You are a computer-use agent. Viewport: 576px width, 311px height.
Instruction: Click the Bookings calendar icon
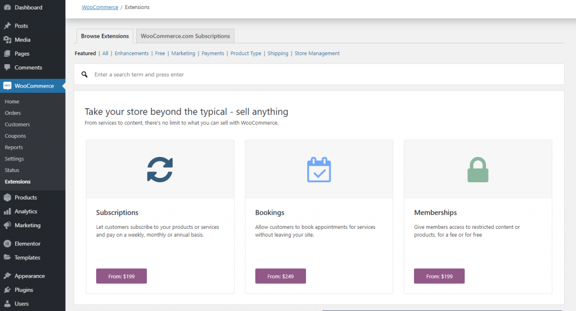(319, 169)
